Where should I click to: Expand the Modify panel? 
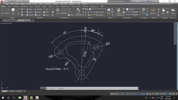click(x=40, y=18)
